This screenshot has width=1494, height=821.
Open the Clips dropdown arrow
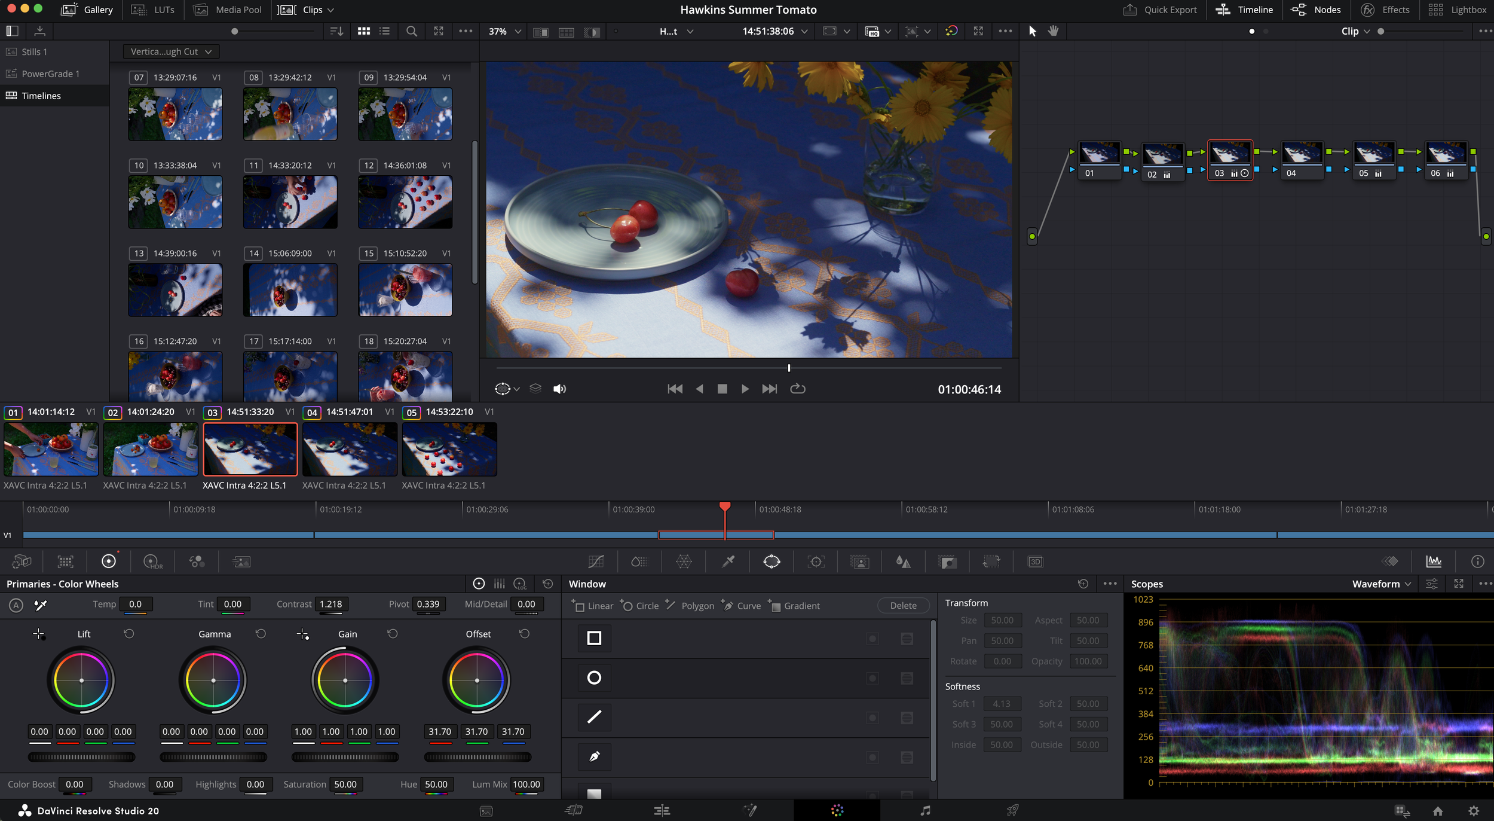click(331, 10)
